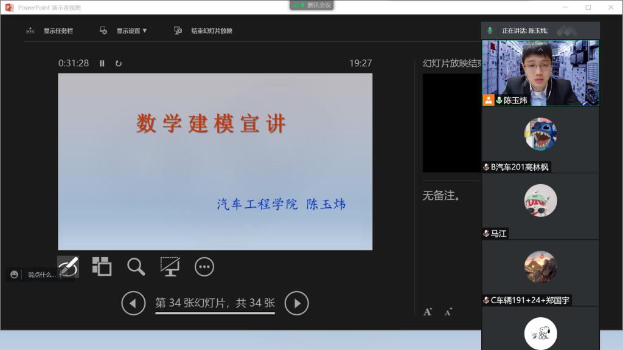Open the more slide show options ellipsis

point(204,266)
